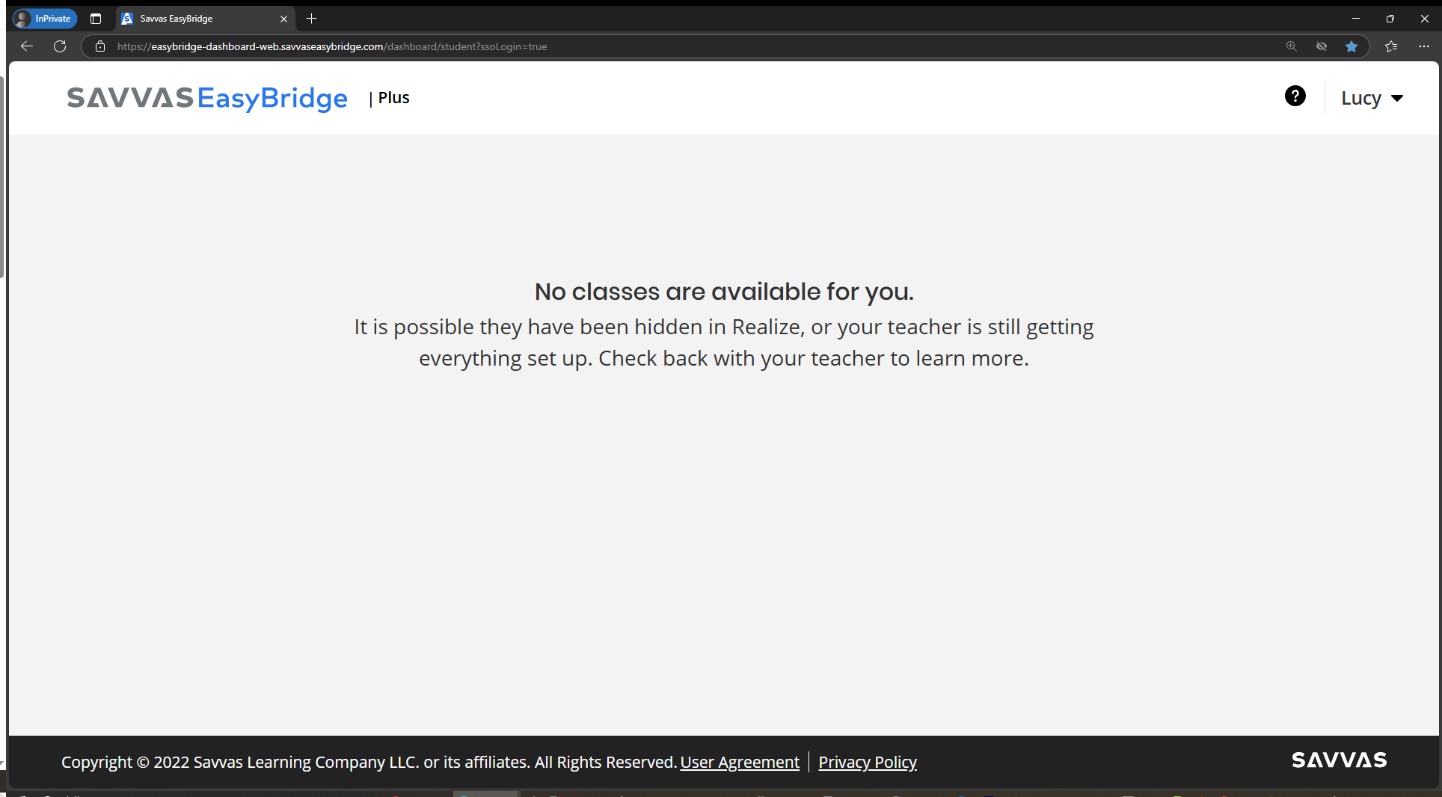Click the site security lock icon

pyautogui.click(x=99, y=46)
